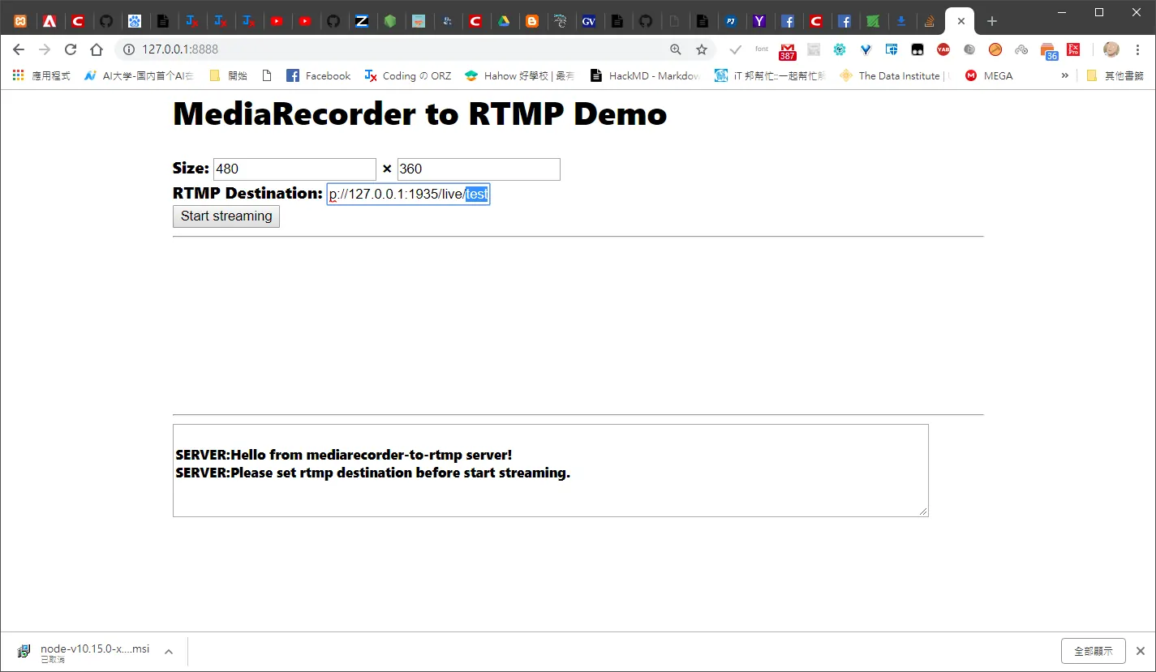1156x672 pixels.
Task: Close the download bar with X
Action: 1140,650
